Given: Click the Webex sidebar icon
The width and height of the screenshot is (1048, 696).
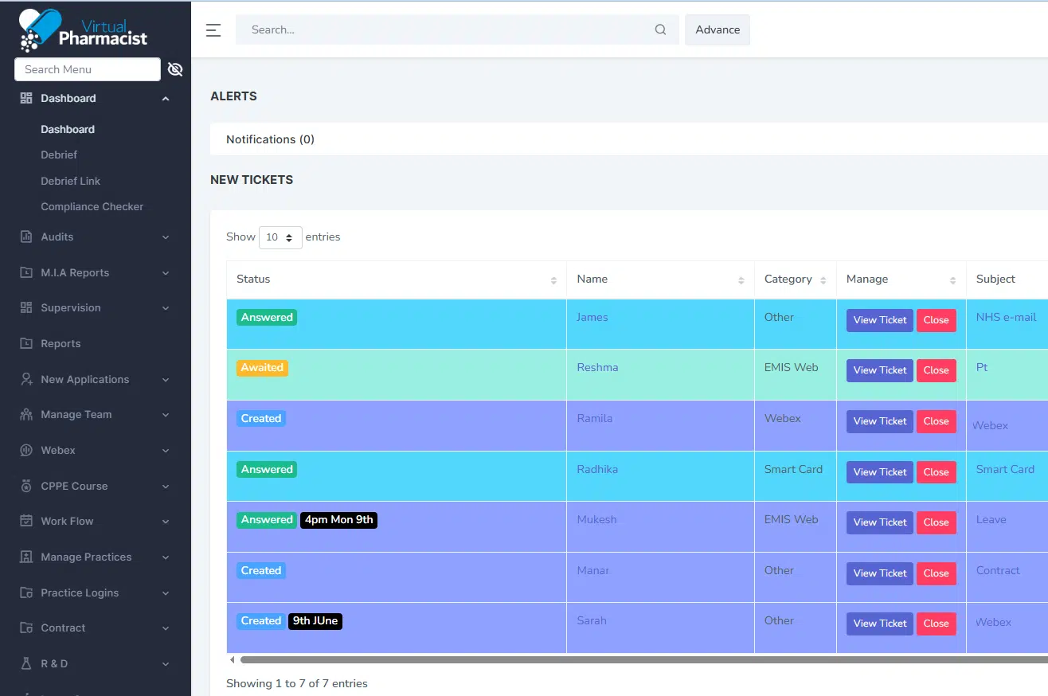Looking at the screenshot, I should pyautogui.click(x=26, y=451).
